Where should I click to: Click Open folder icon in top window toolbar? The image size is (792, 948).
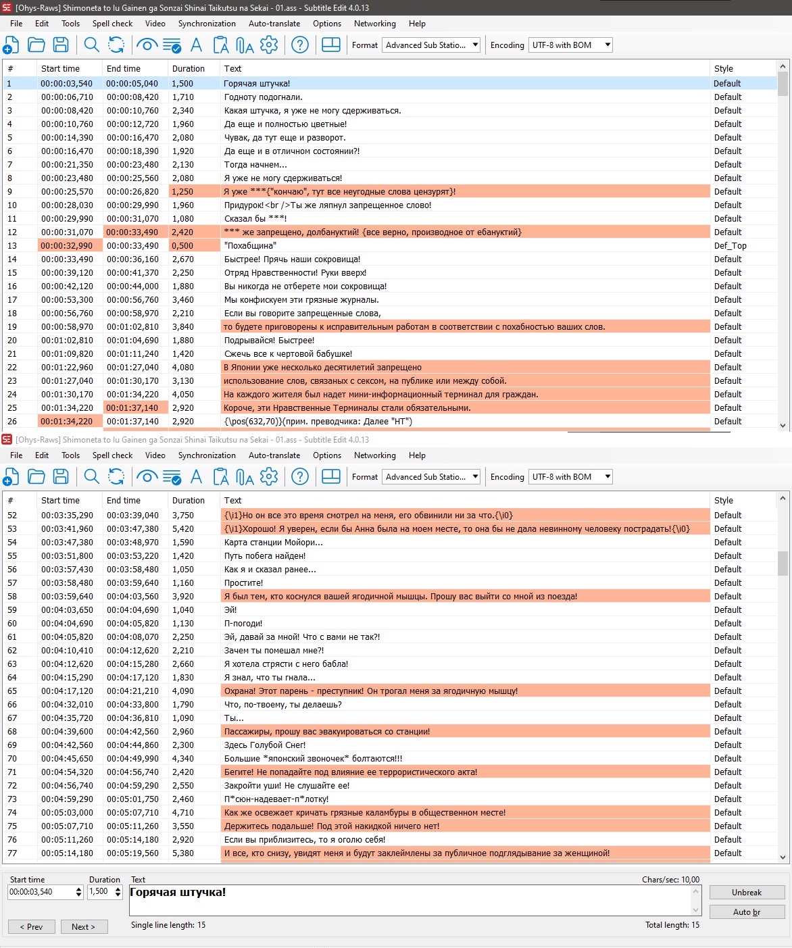pos(36,45)
